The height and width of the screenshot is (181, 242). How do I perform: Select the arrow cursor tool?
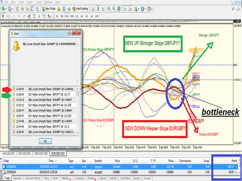coord(3,16)
